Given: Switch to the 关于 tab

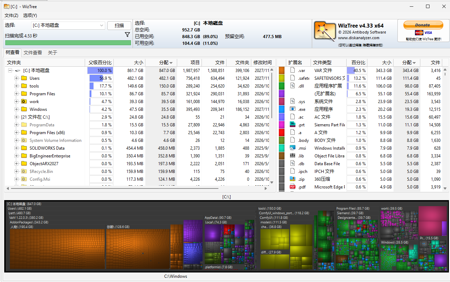Looking at the screenshot, I should [53, 53].
